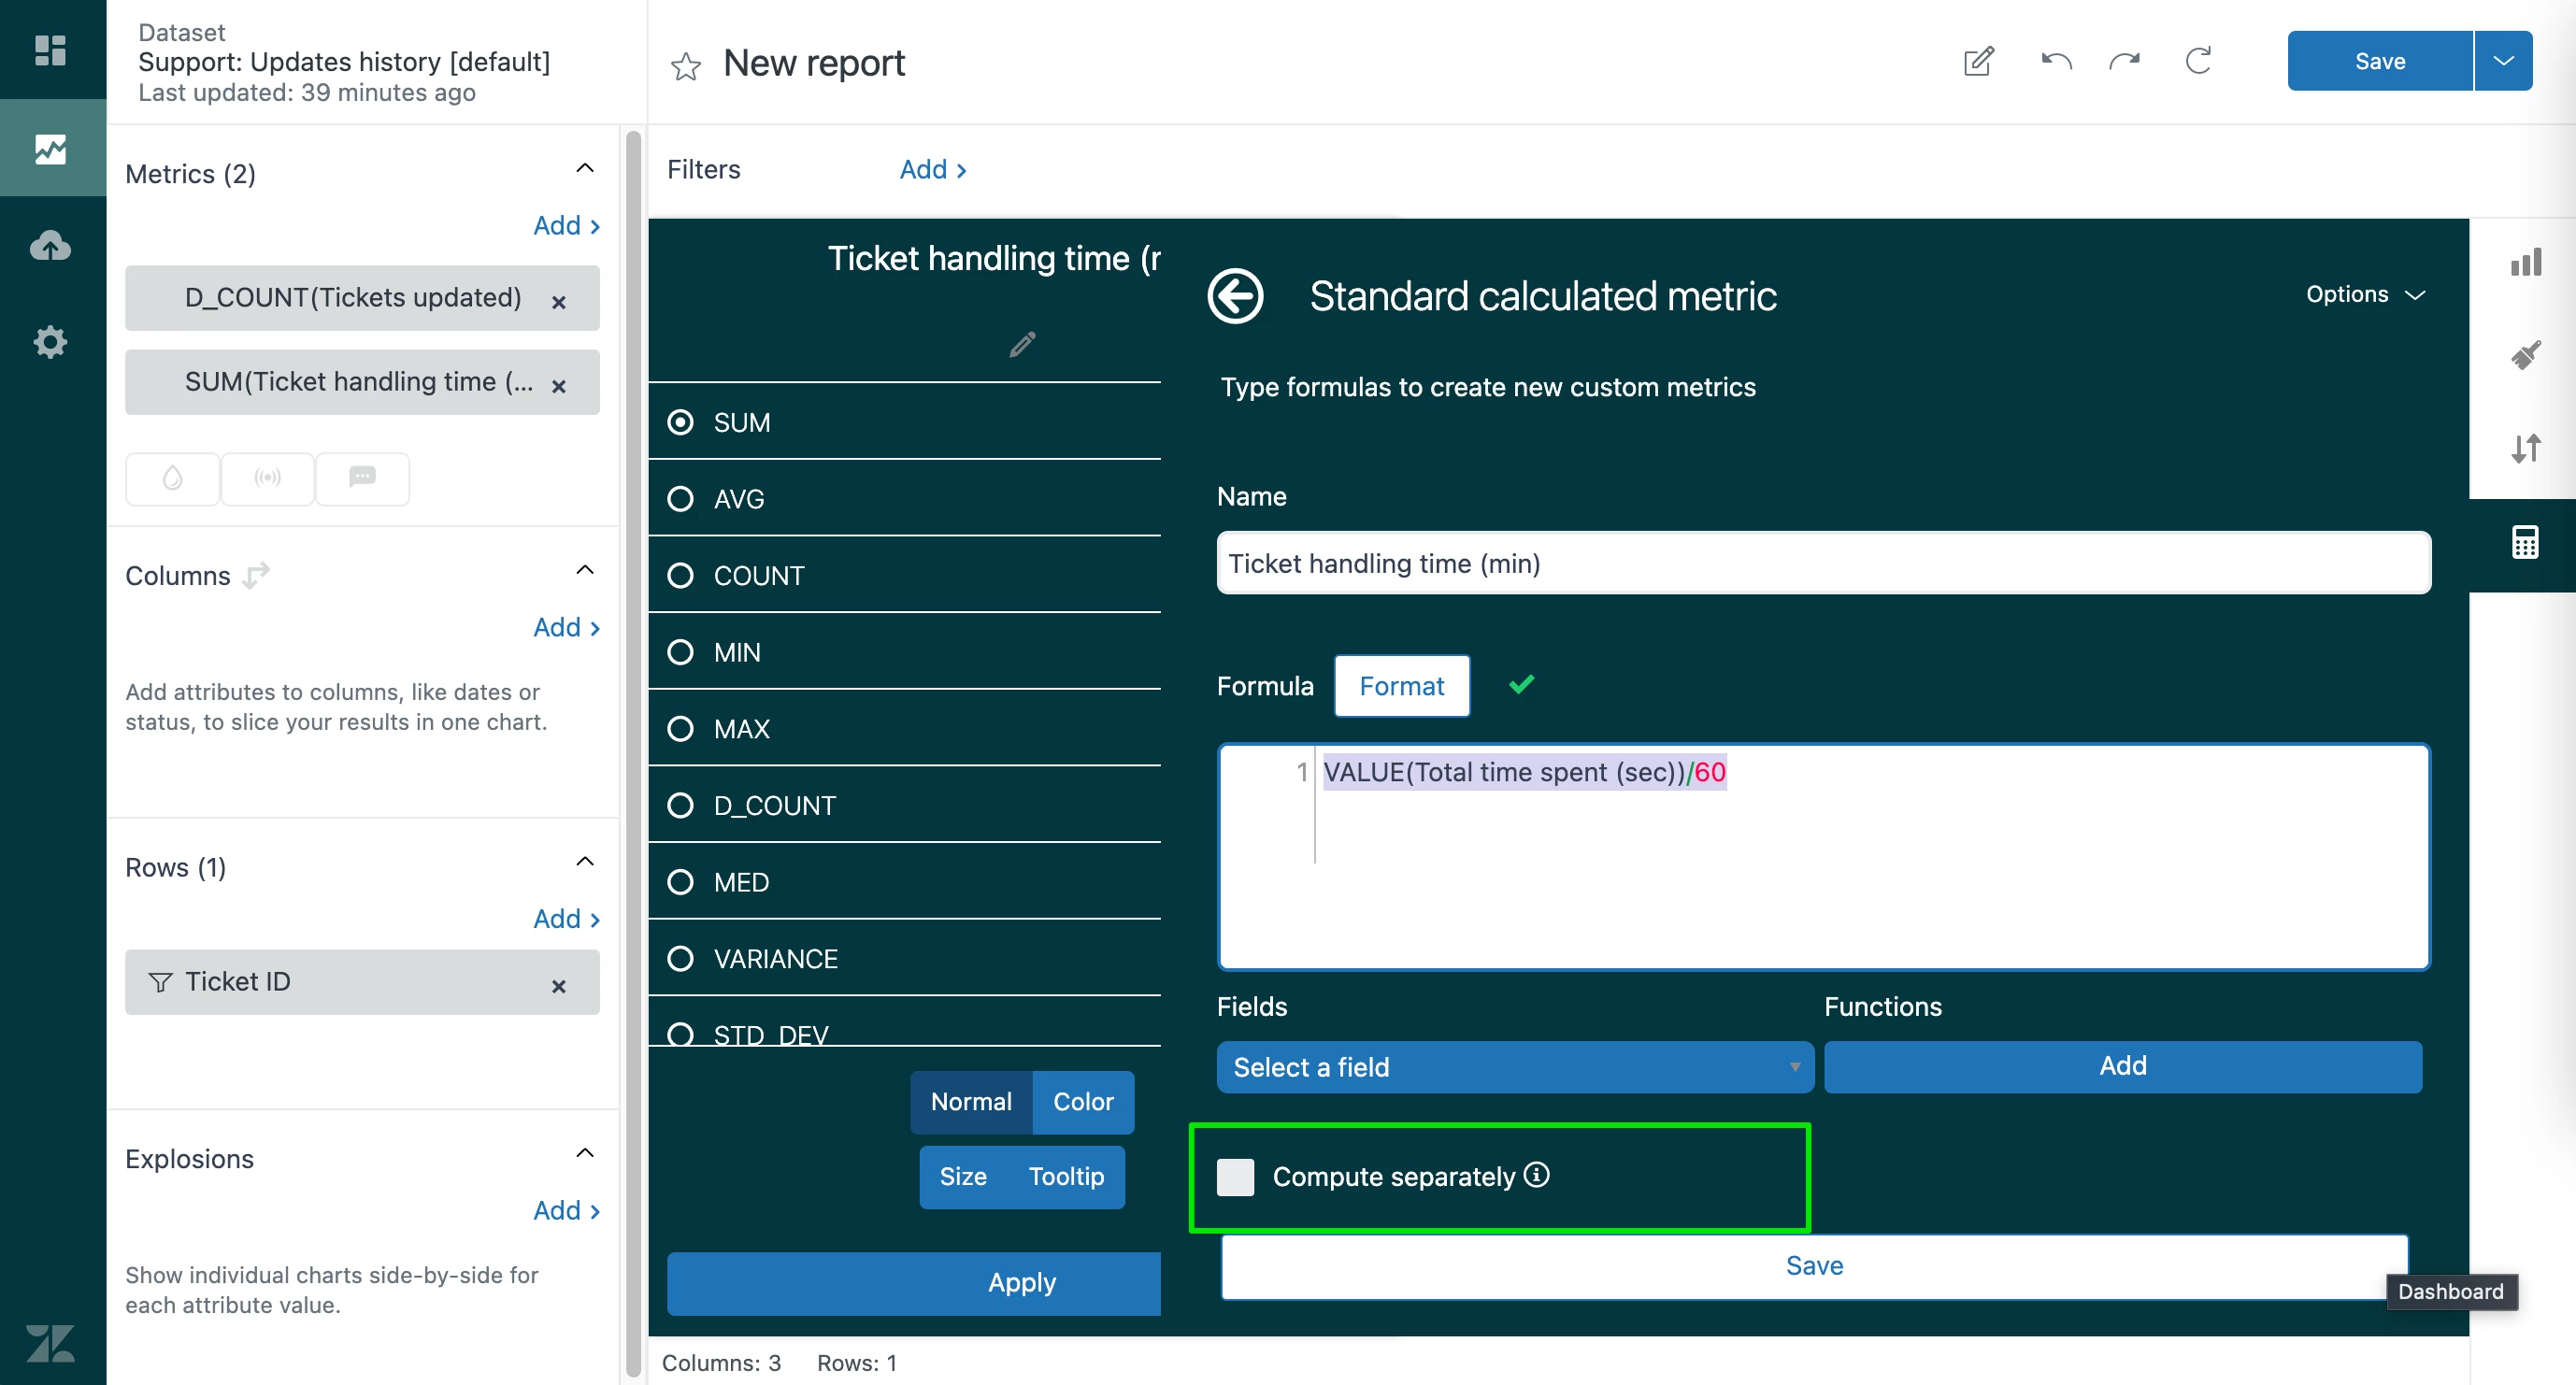The height and width of the screenshot is (1385, 2576).
Task: Select the AVG aggregator radio button
Action: (680, 499)
